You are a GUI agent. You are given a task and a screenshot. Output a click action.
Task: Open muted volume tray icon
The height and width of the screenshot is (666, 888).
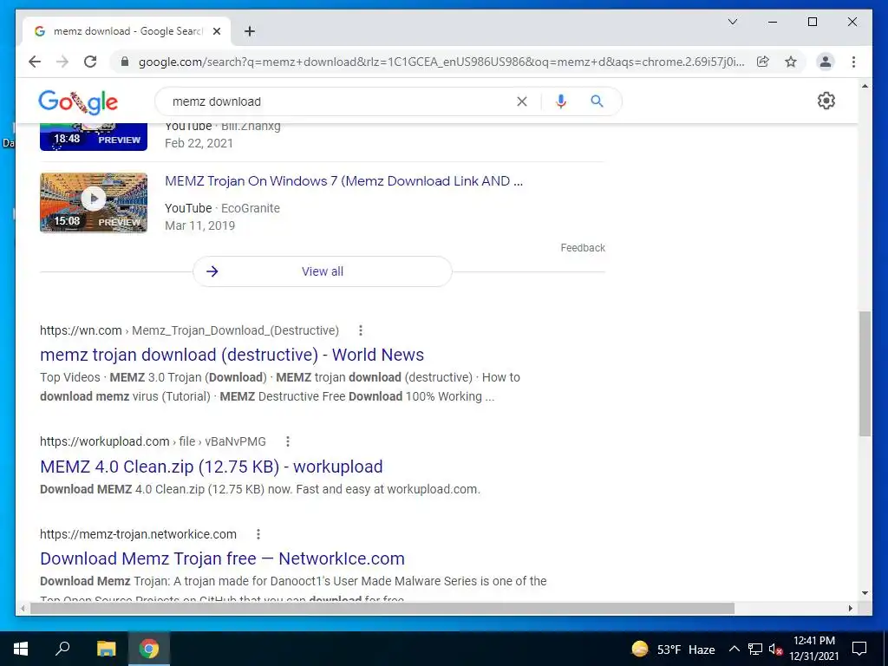click(x=776, y=649)
